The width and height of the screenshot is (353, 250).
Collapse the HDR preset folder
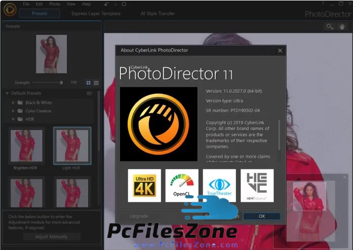click(13, 119)
